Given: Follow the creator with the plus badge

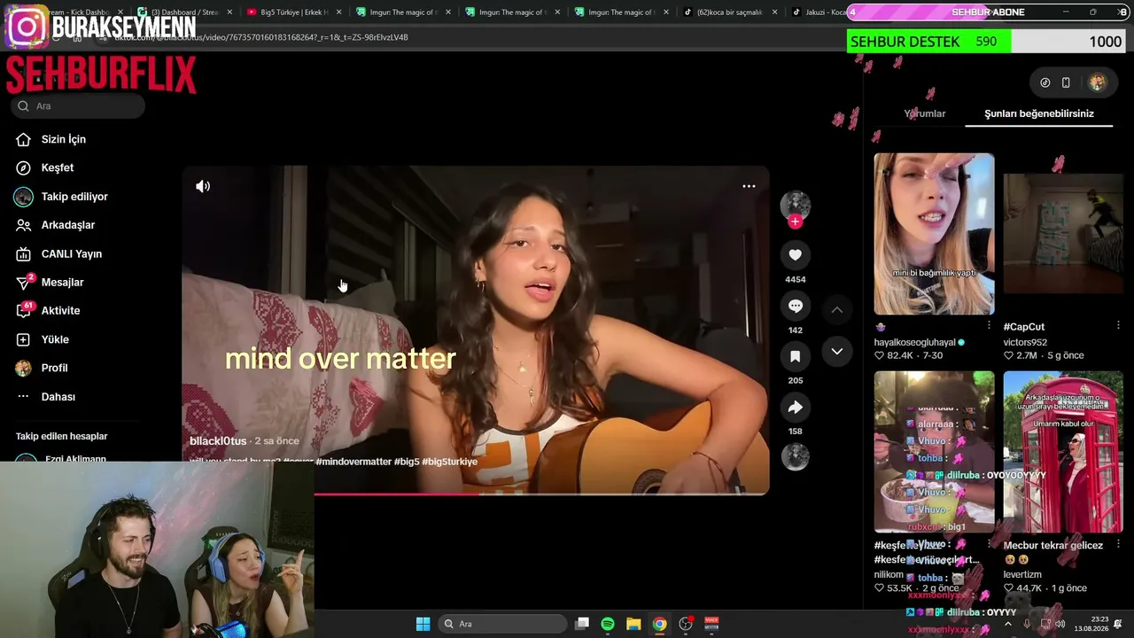Looking at the screenshot, I should [x=795, y=222].
